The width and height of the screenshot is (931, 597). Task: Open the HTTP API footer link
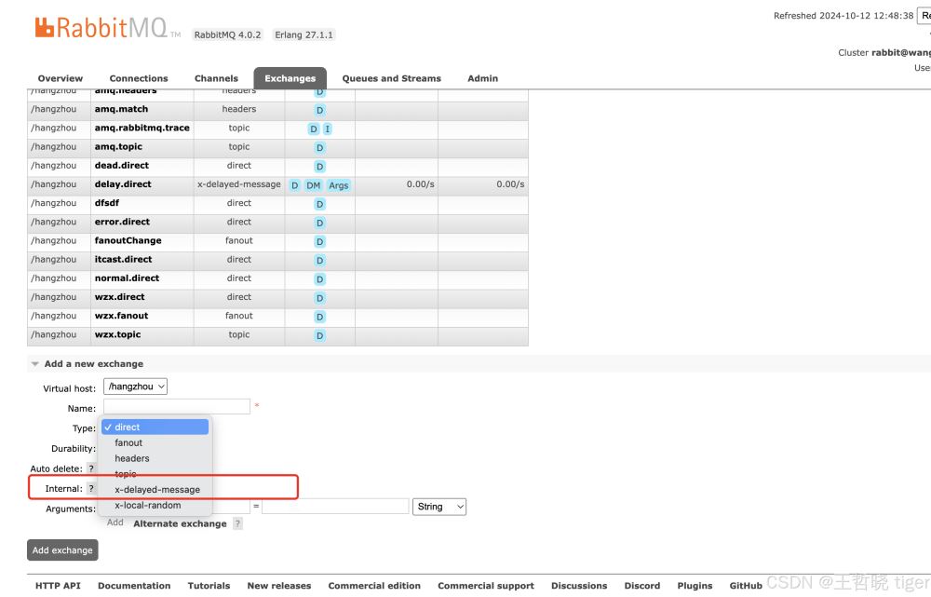click(58, 586)
